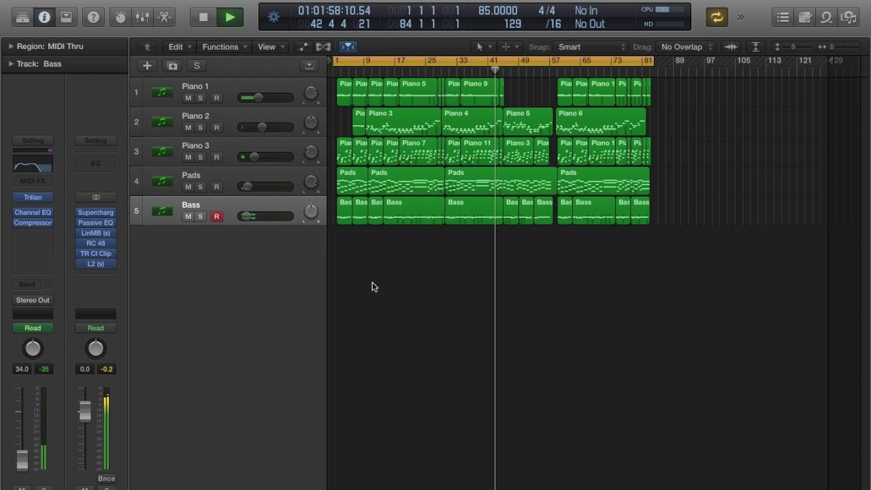Open the Compressor plugin
The width and height of the screenshot is (871, 490).
[33, 223]
